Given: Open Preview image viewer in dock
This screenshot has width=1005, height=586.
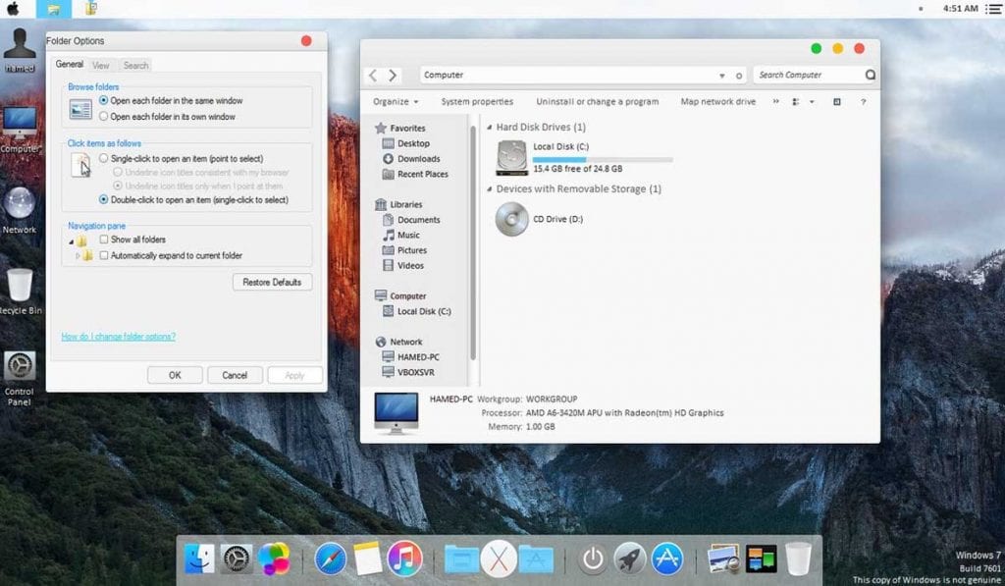Looking at the screenshot, I should [723, 559].
